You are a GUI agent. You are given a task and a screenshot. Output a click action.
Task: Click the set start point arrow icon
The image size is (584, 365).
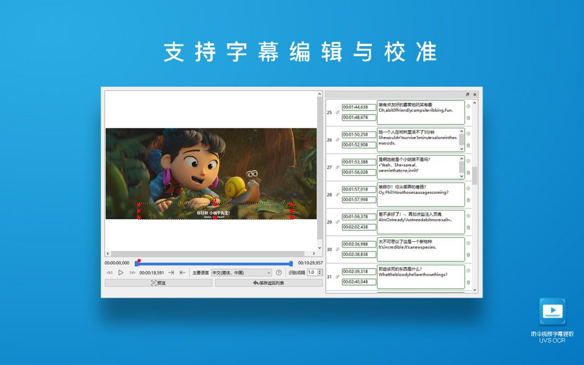pos(182,273)
